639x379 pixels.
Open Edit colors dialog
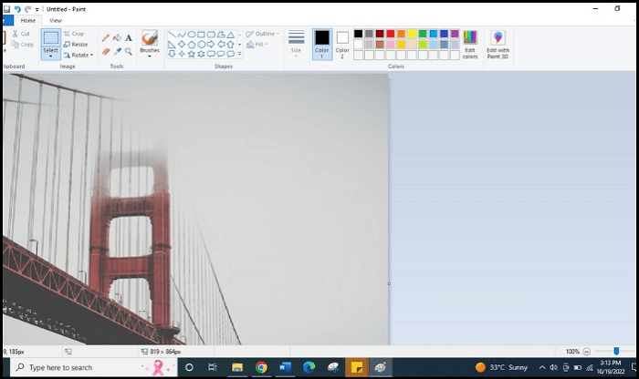point(469,43)
